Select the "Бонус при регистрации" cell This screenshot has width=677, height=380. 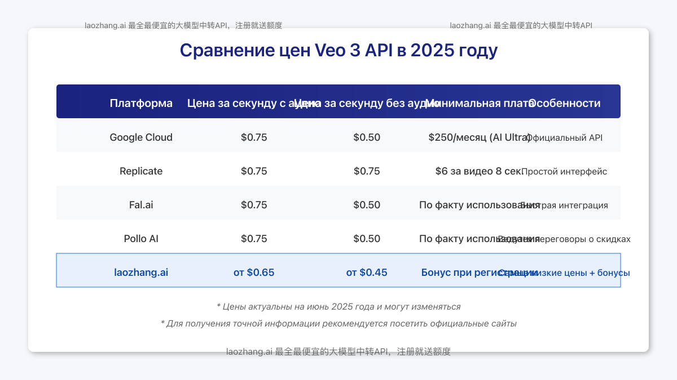[x=480, y=272]
